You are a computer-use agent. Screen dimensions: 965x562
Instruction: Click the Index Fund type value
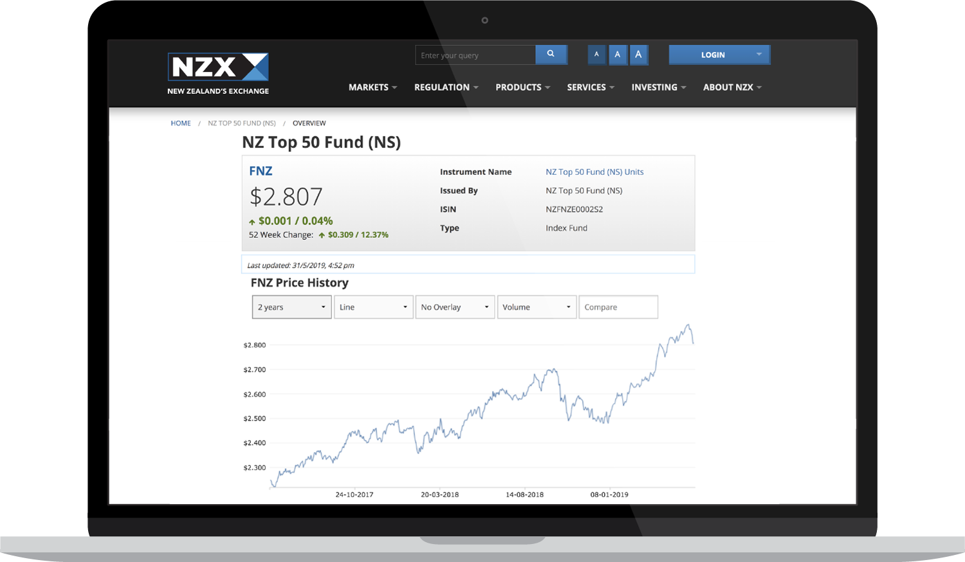pos(567,228)
